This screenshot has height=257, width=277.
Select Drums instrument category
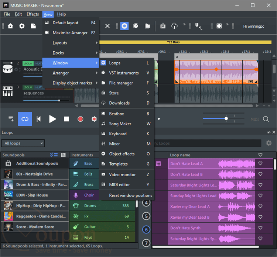click(102, 206)
